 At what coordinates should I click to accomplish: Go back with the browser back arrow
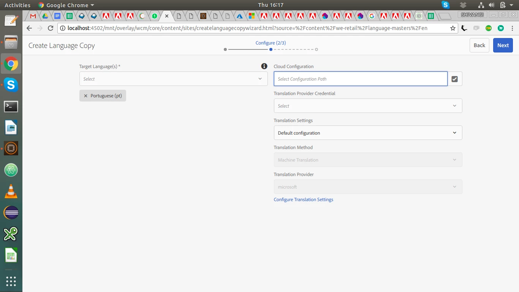(29, 28)
